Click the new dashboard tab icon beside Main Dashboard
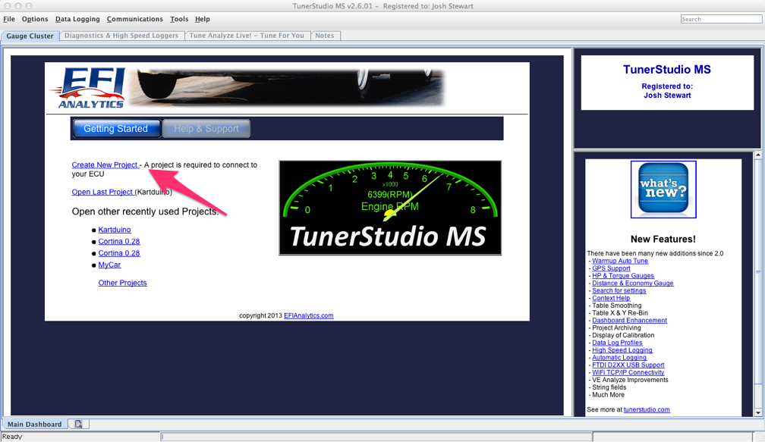Viewport: 765px width, 442px height. point(79,424)
